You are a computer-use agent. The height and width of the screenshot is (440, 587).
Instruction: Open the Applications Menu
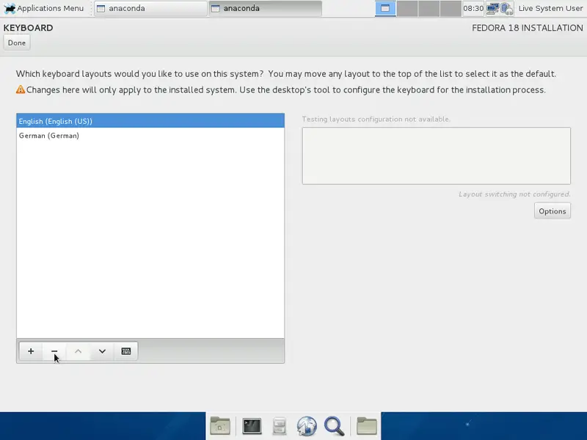pos(44,9)
